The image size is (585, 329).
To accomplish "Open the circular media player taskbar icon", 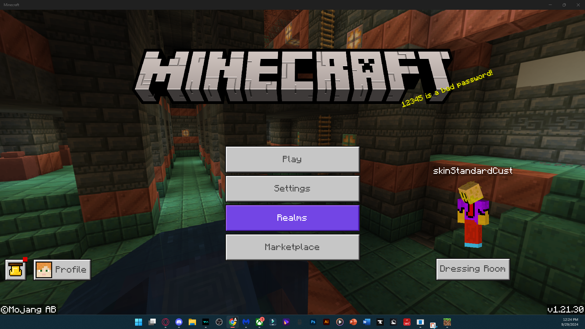I will tap(340, 322).
